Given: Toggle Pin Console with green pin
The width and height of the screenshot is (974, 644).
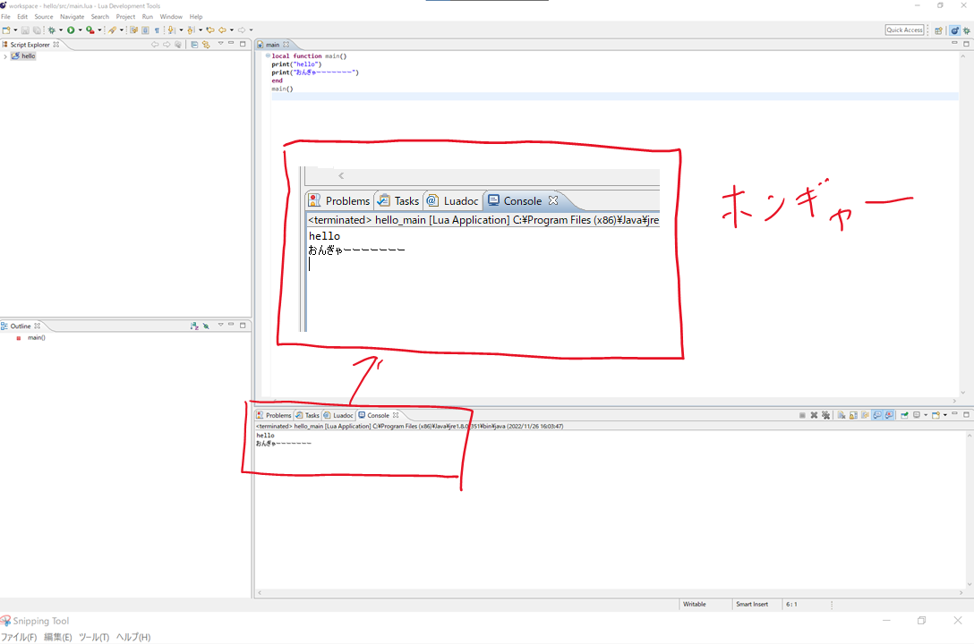Looking at the screenshot, I should (x=904, y=415).
